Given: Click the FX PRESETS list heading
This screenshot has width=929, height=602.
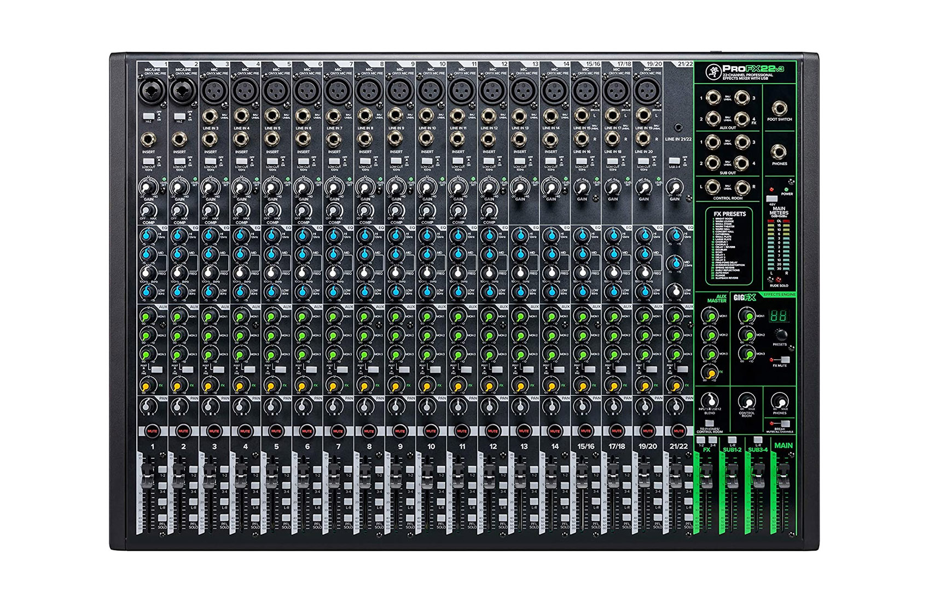Looking at the screenshot, I should point(729,214).
